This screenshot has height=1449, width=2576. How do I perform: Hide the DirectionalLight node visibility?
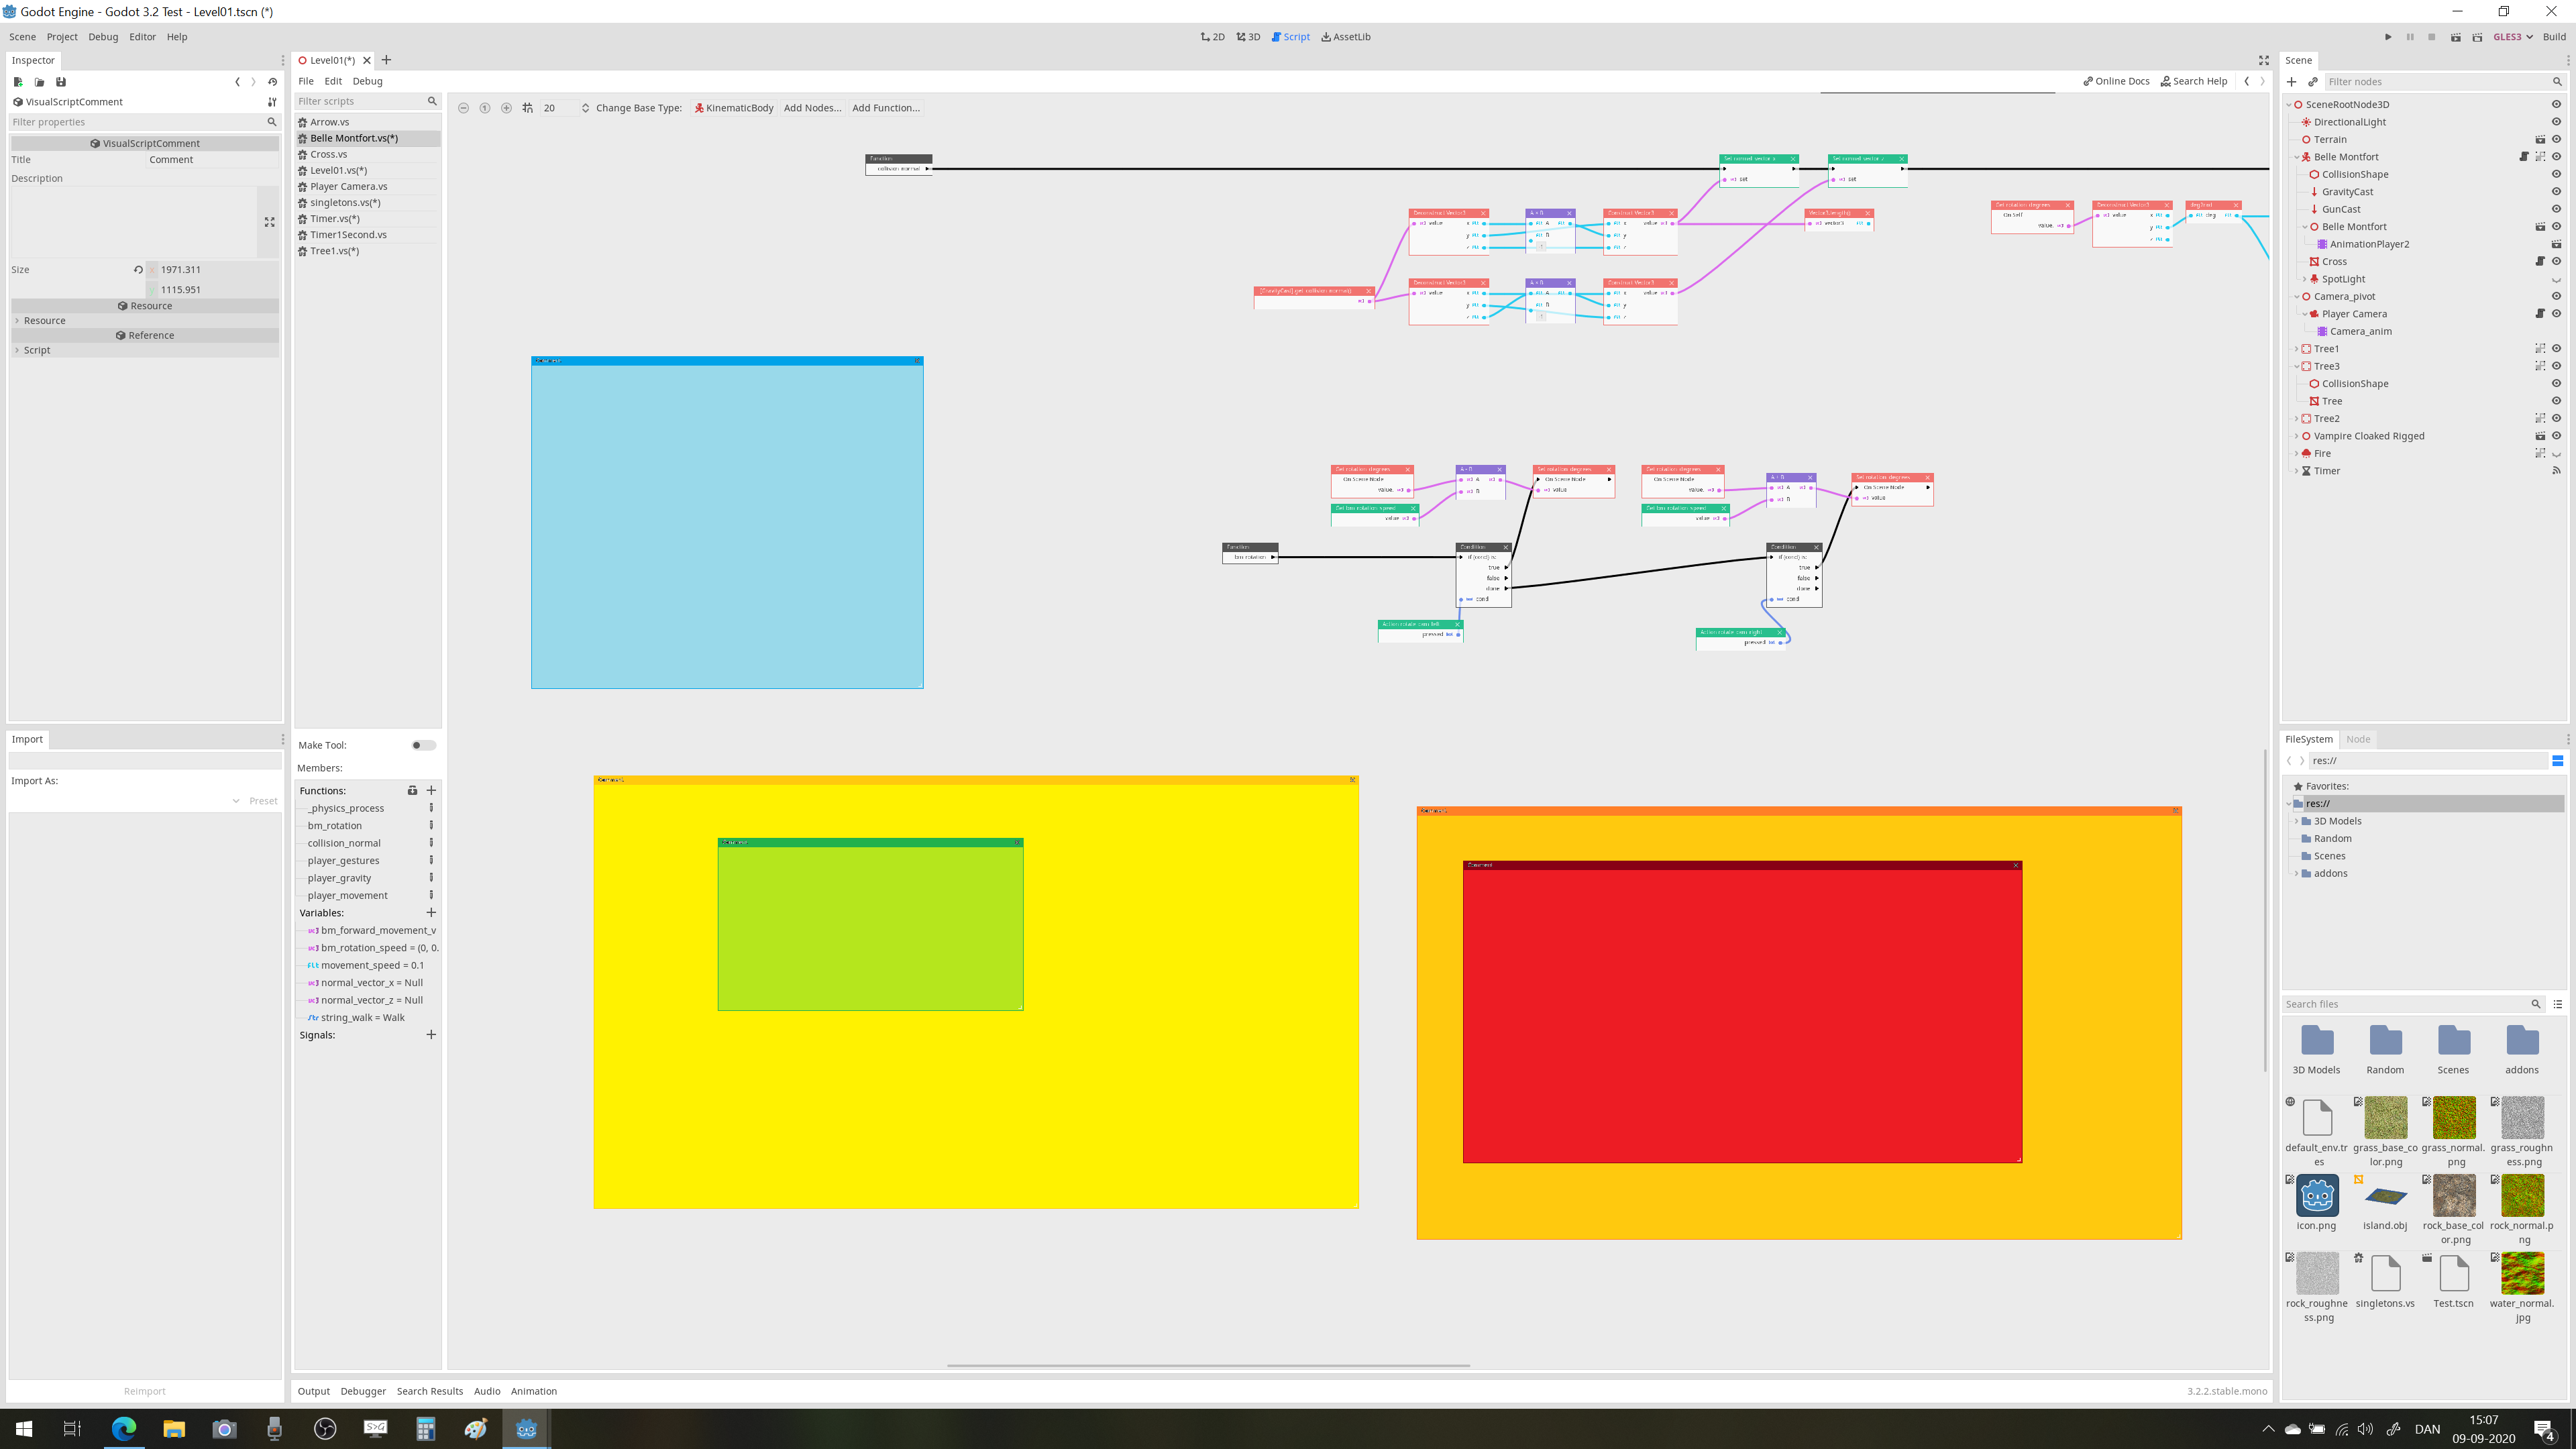(2556, 122)
